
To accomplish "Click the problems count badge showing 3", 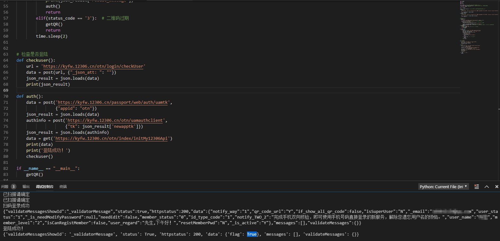I will [x=13, y=187].
